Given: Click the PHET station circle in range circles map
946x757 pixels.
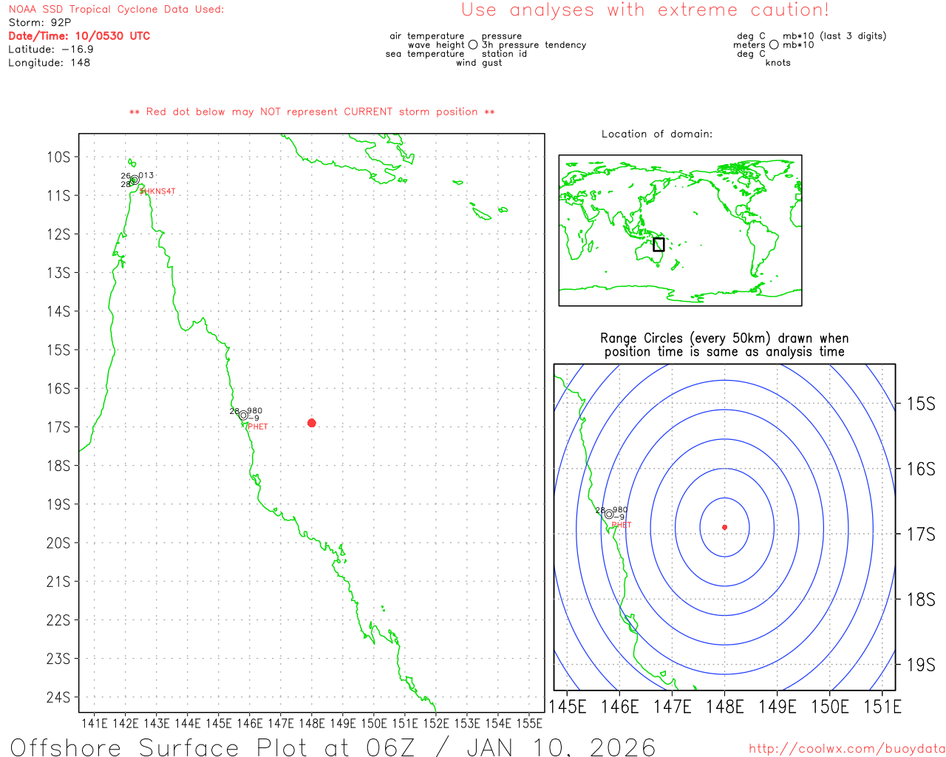Looking at the screenshot, I should pos(609,514).
